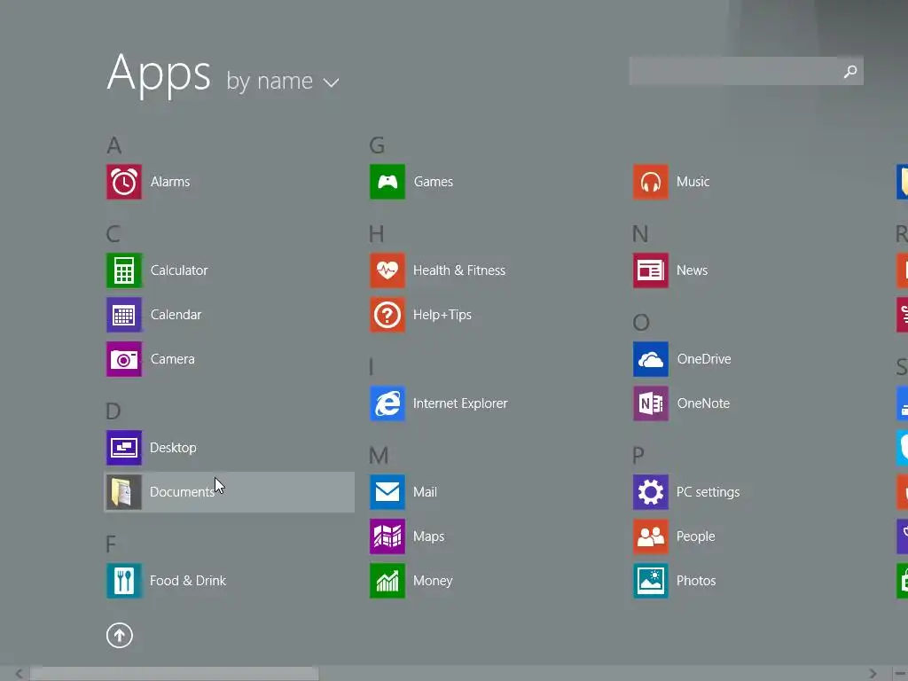Screen dimensions: 908x681
Task: Select the letter P group header
Action: point(638,456)
